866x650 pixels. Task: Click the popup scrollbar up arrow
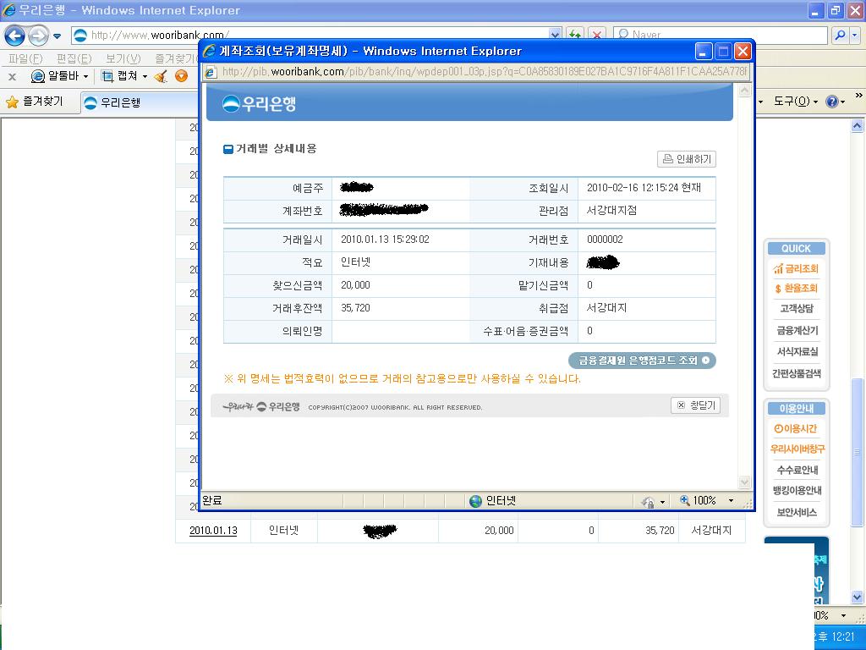[x=744, y=90]
